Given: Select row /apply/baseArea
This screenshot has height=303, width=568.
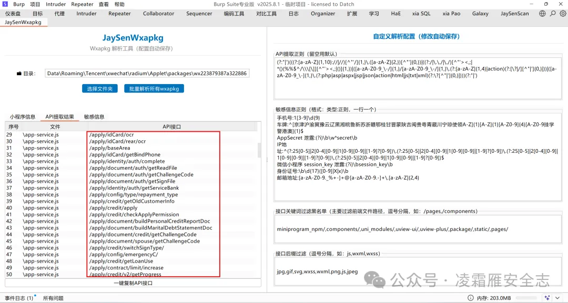Looking at the screenshot, I should [131, 148].
